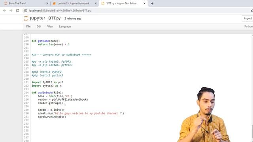Screen dimensions: 253x142
Task: Open the Edit menu
Action: tap(39, 26)
